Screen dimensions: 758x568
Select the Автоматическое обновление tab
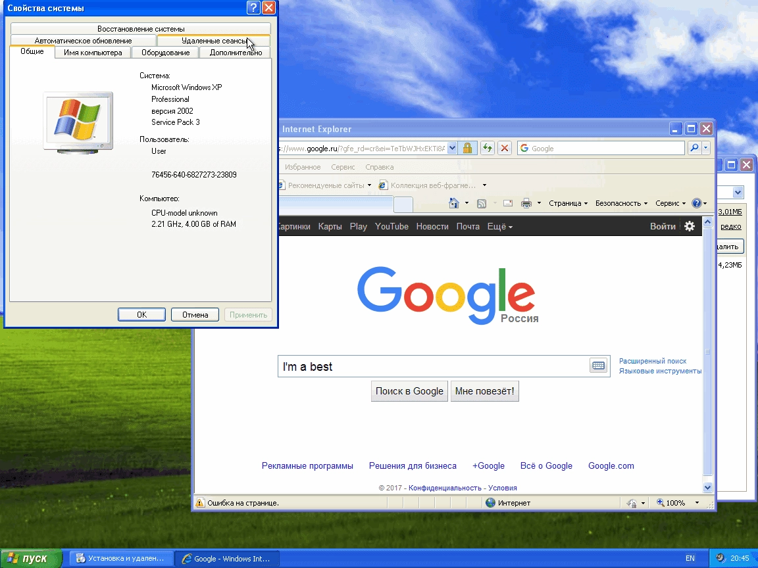point(83,41)
